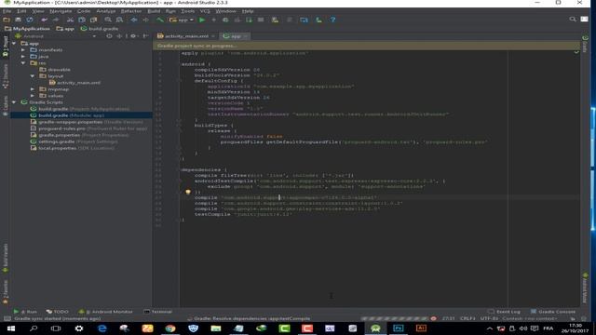Image resolution: width=596 pixels, height=335 pixels.
Task: Click the build.gradle breadcrumb
Action: pos(100,29)
